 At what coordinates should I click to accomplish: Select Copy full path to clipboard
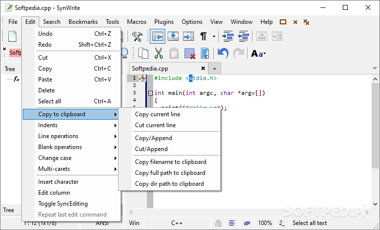[170, 173]
